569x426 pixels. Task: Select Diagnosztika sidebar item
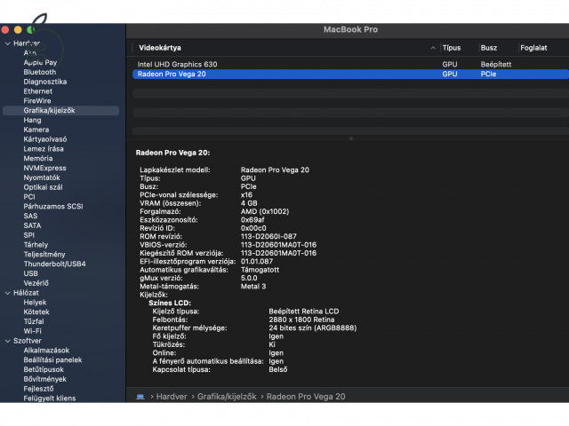tap(45, 82)
